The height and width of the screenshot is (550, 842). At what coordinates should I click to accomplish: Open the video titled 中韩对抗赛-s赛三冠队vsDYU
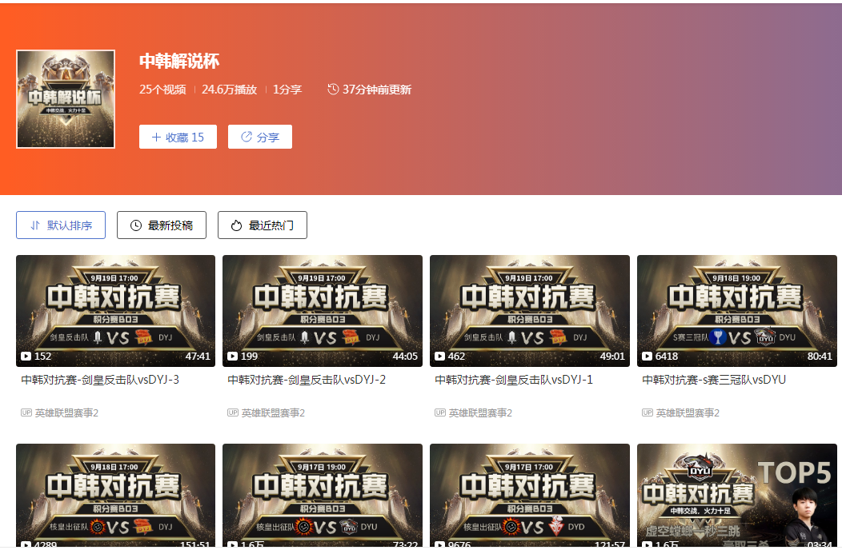point(714,380)
